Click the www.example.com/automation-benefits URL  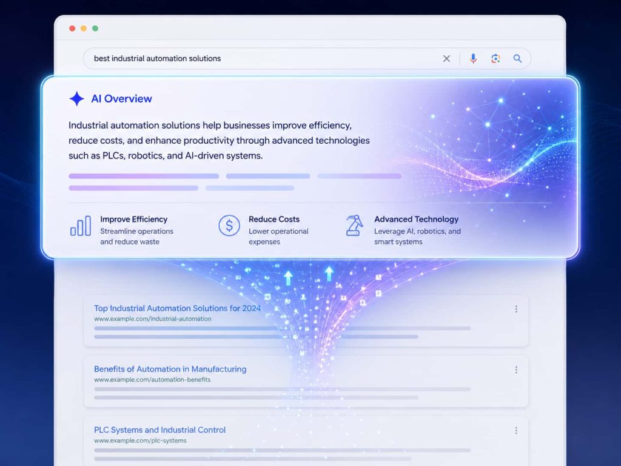(152, 380)
